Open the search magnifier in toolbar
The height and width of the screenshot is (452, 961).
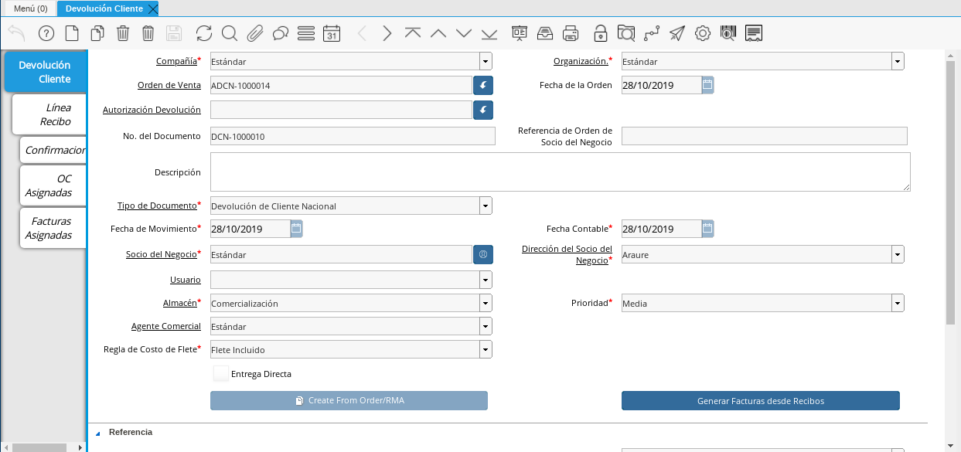pyautogui.click(x=230, y=33)
